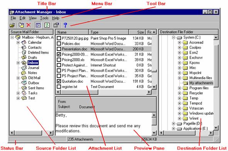Select the Recycler folder
The width and height of the screenshot is (228, 151).
[x=196, y=93]
